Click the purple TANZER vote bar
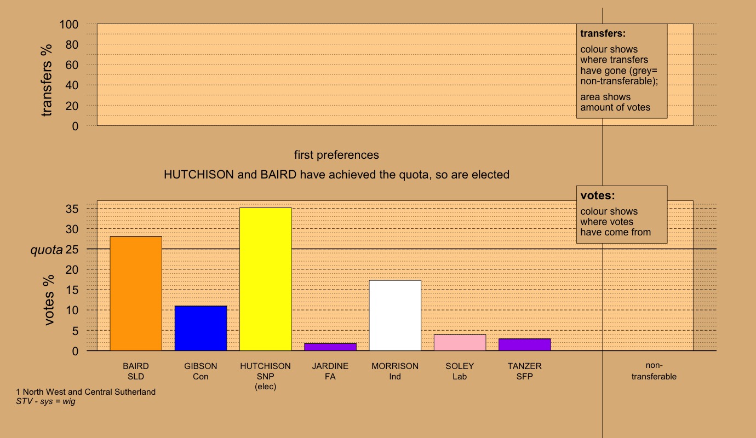Image resolution: width=756 pixels, height=438 pixels. (x=525, y=345)
